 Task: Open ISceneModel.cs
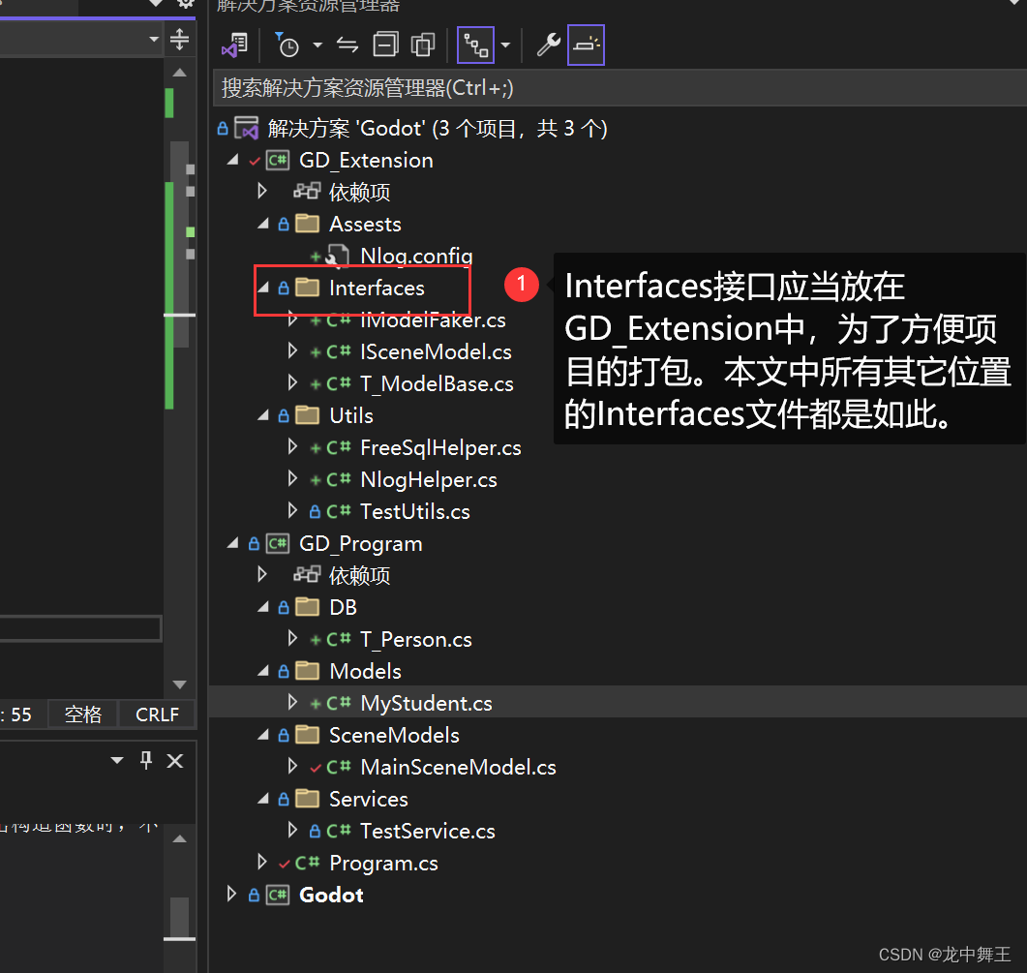click(x=436, y=351)
